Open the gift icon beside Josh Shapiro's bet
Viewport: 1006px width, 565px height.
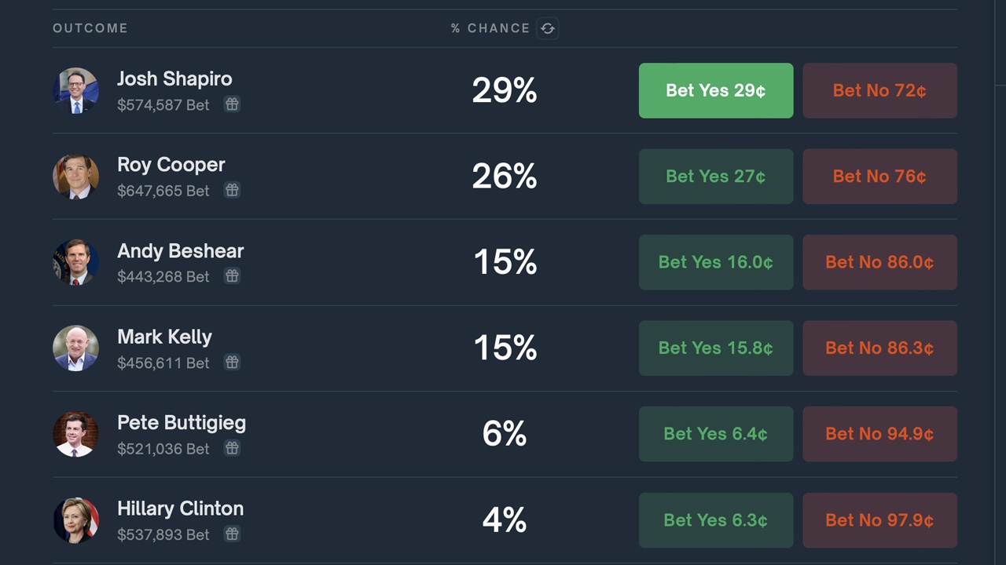[x=232, y=104]
